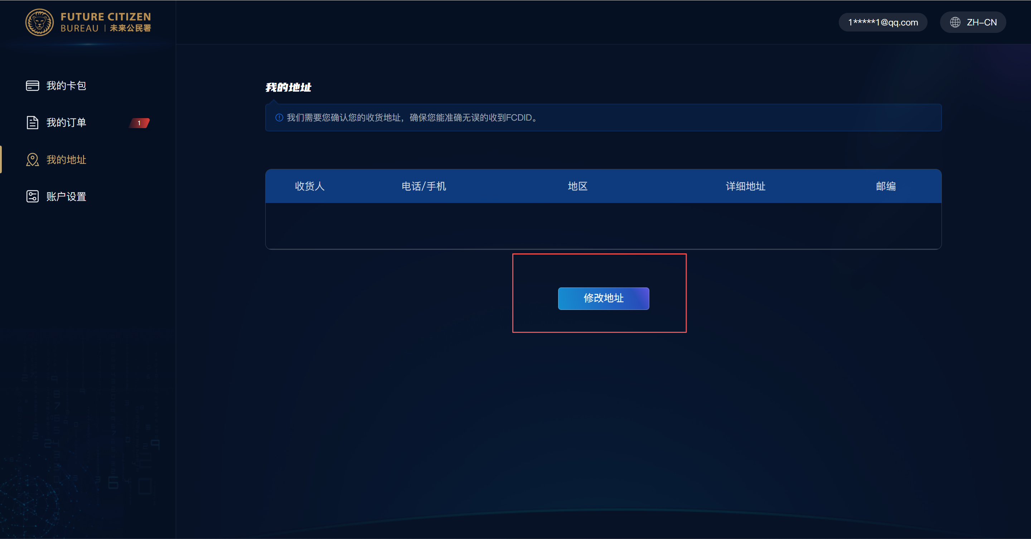This screenshot has width=1031, height=539.
Task: Open the ZH-CN language selector
Action: pyautogui.click(x=973, y=23)
